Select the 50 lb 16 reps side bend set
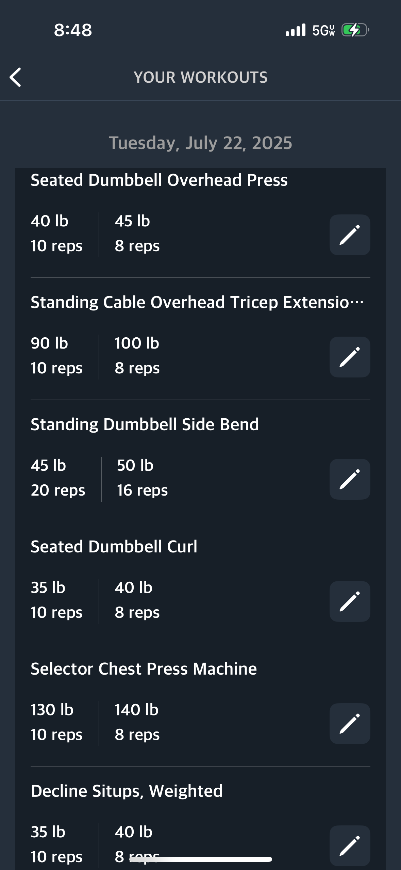The width and height of the screenshot is (401, 870). pyautogui.click(x=142, y=478)
